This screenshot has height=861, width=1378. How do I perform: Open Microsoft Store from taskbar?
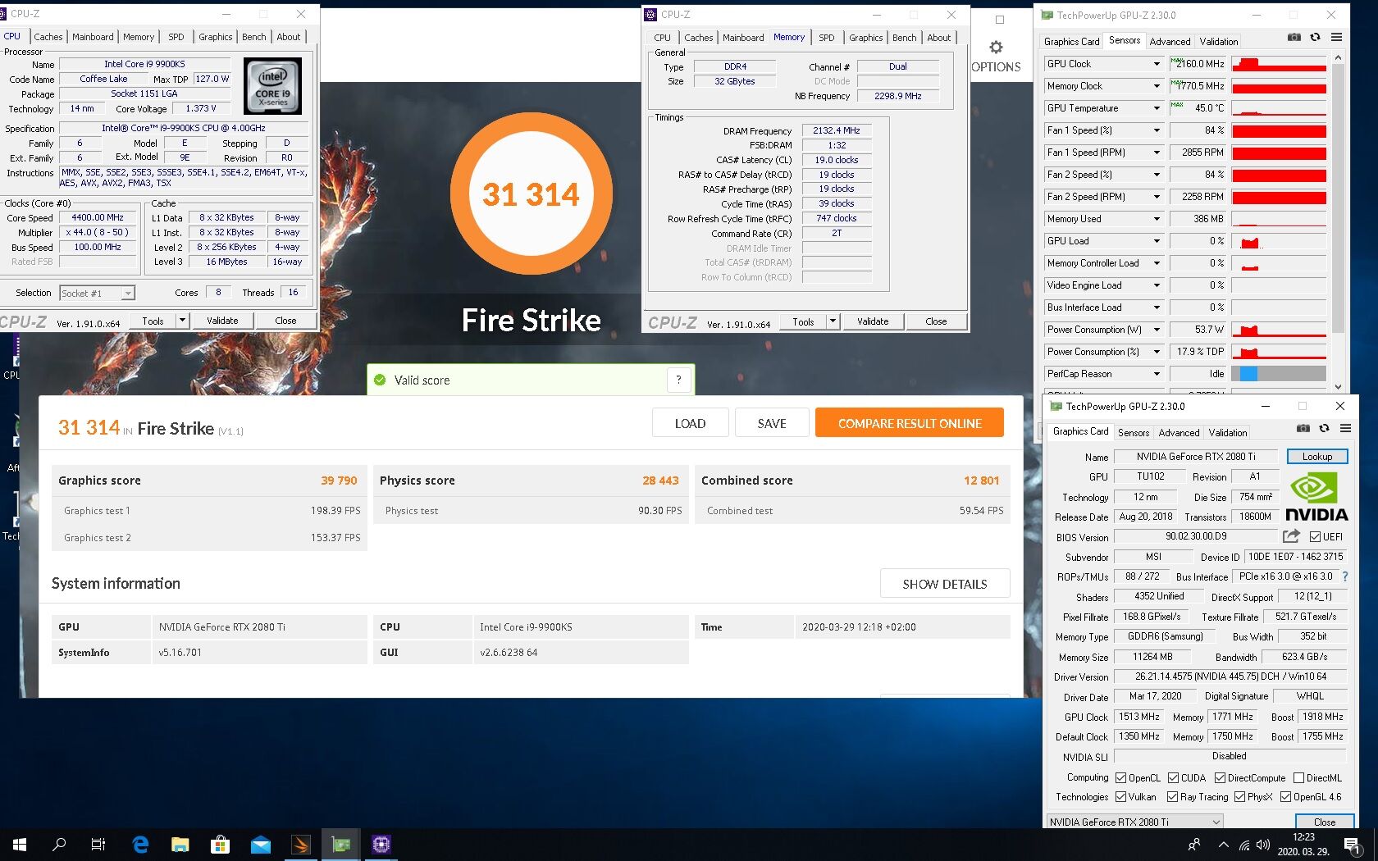[220, 845]
